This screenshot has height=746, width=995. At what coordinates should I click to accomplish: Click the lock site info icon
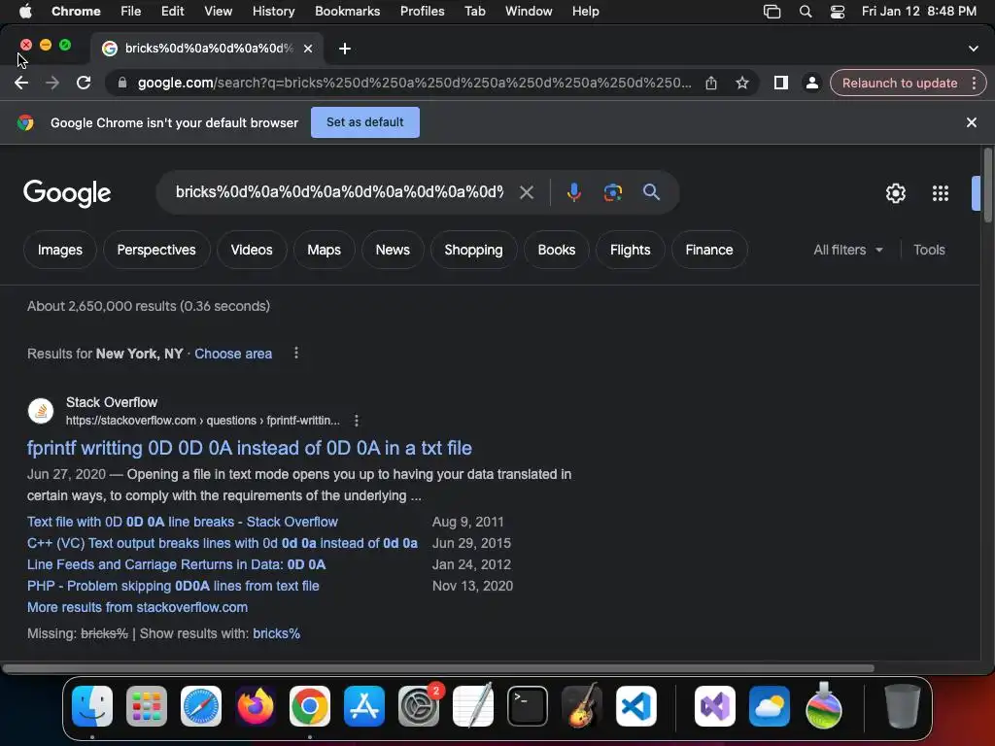click(x=122, y=84)
